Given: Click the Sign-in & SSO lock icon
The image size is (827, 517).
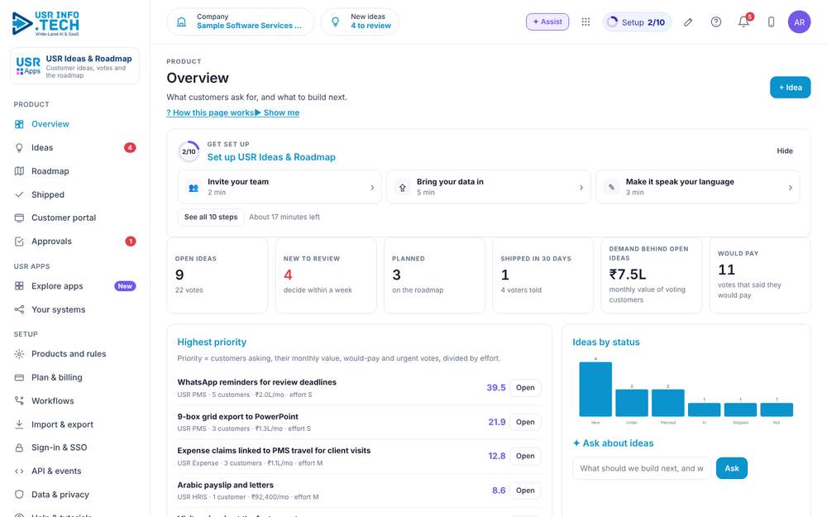Looking at the screenshot, I should click(19, 448).
